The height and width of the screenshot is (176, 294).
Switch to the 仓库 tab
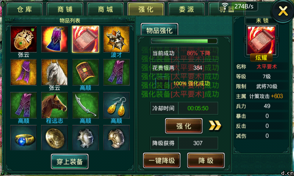click(x=25, y=9)
